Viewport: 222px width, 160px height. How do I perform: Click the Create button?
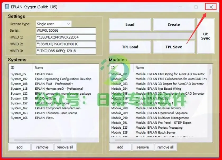point(174,25)
